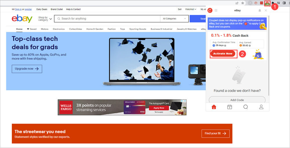Open the Home & Garden category
The width and height of the screenshot is (290, 148).
pos(95,29)
